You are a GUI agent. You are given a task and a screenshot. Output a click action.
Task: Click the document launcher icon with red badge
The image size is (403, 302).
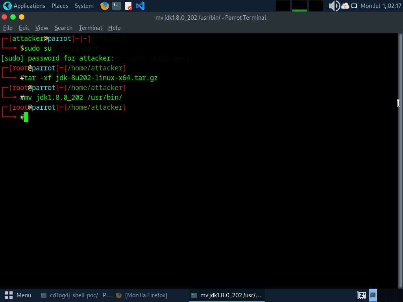click(128, 6)
